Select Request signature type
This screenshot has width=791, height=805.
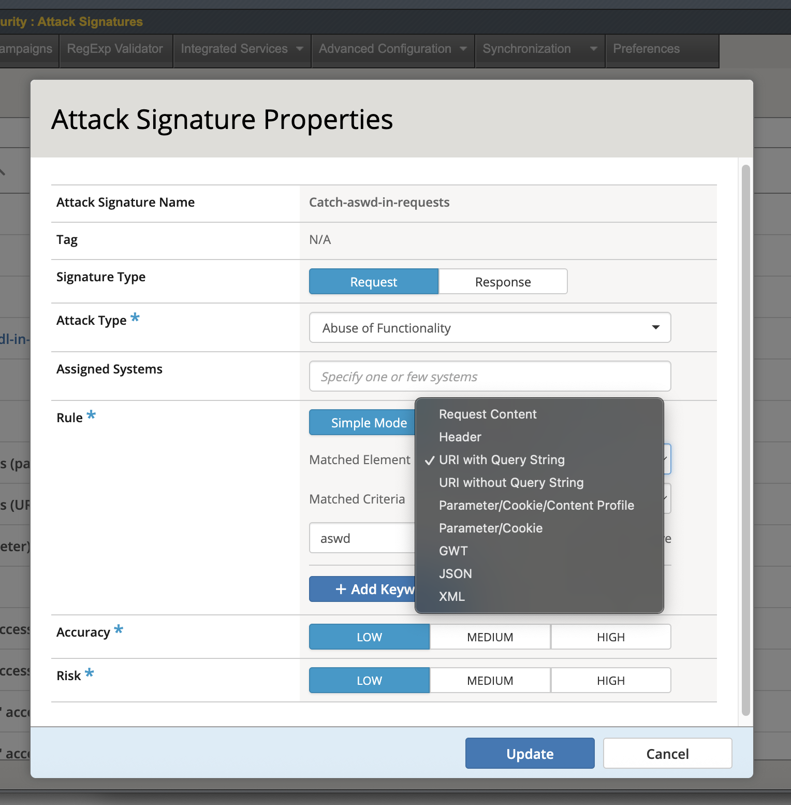pos(374,281)
